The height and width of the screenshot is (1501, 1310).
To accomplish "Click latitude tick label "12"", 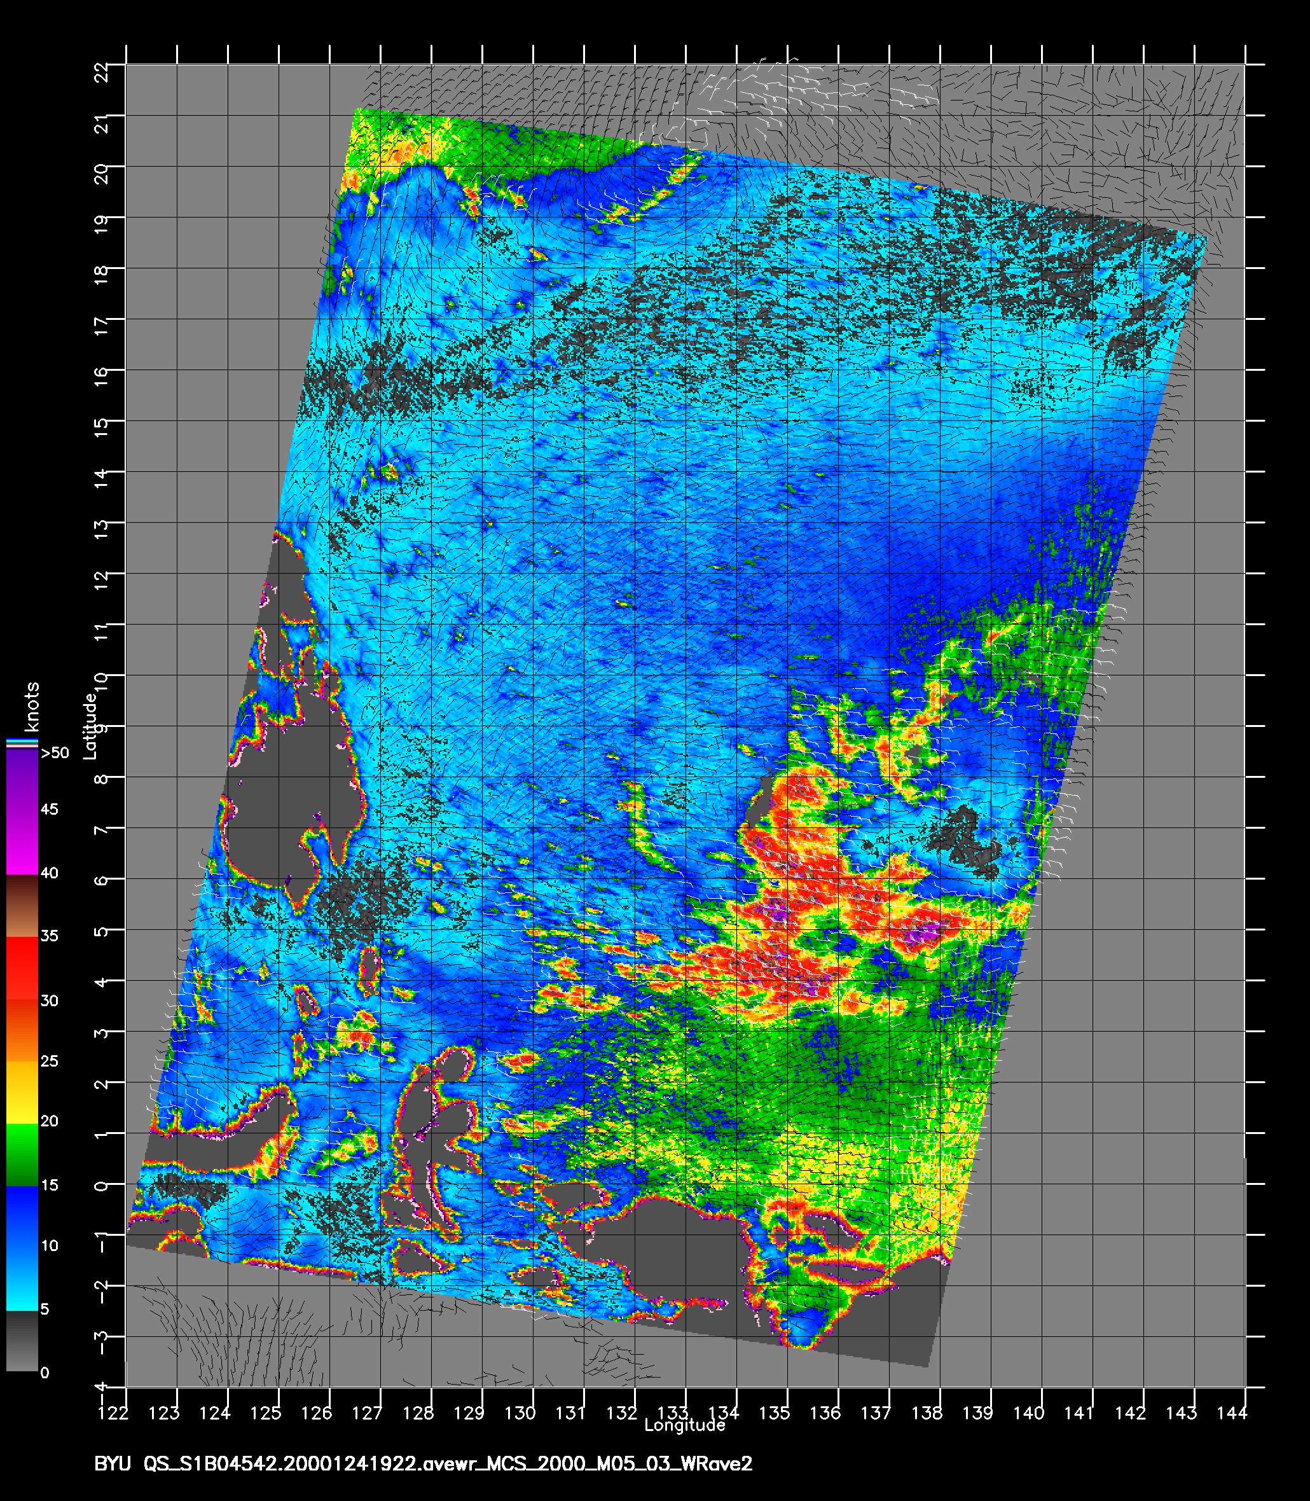I will (x=102, y=581).
